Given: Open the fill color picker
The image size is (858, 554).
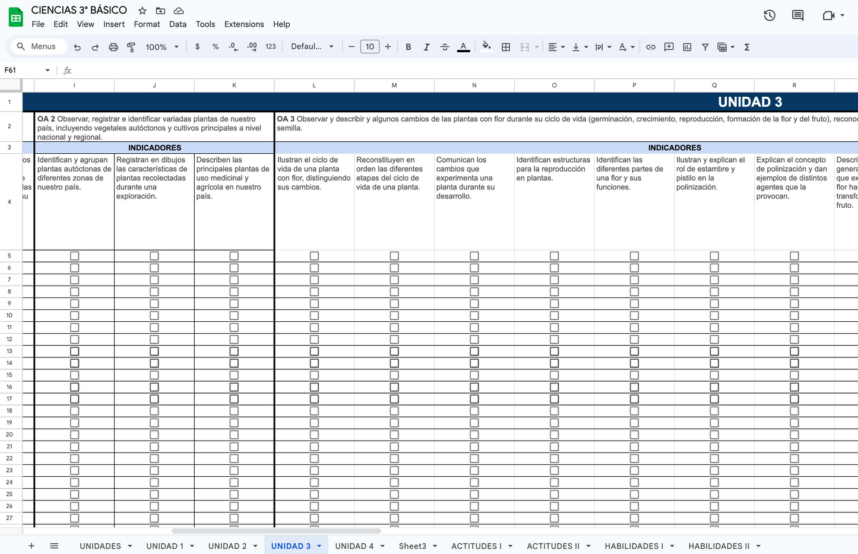Looking at the screenshot, I should [x=486, y=47].
